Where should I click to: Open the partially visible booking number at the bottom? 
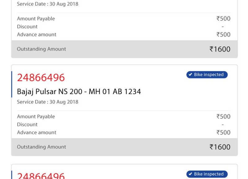(41, 176)
